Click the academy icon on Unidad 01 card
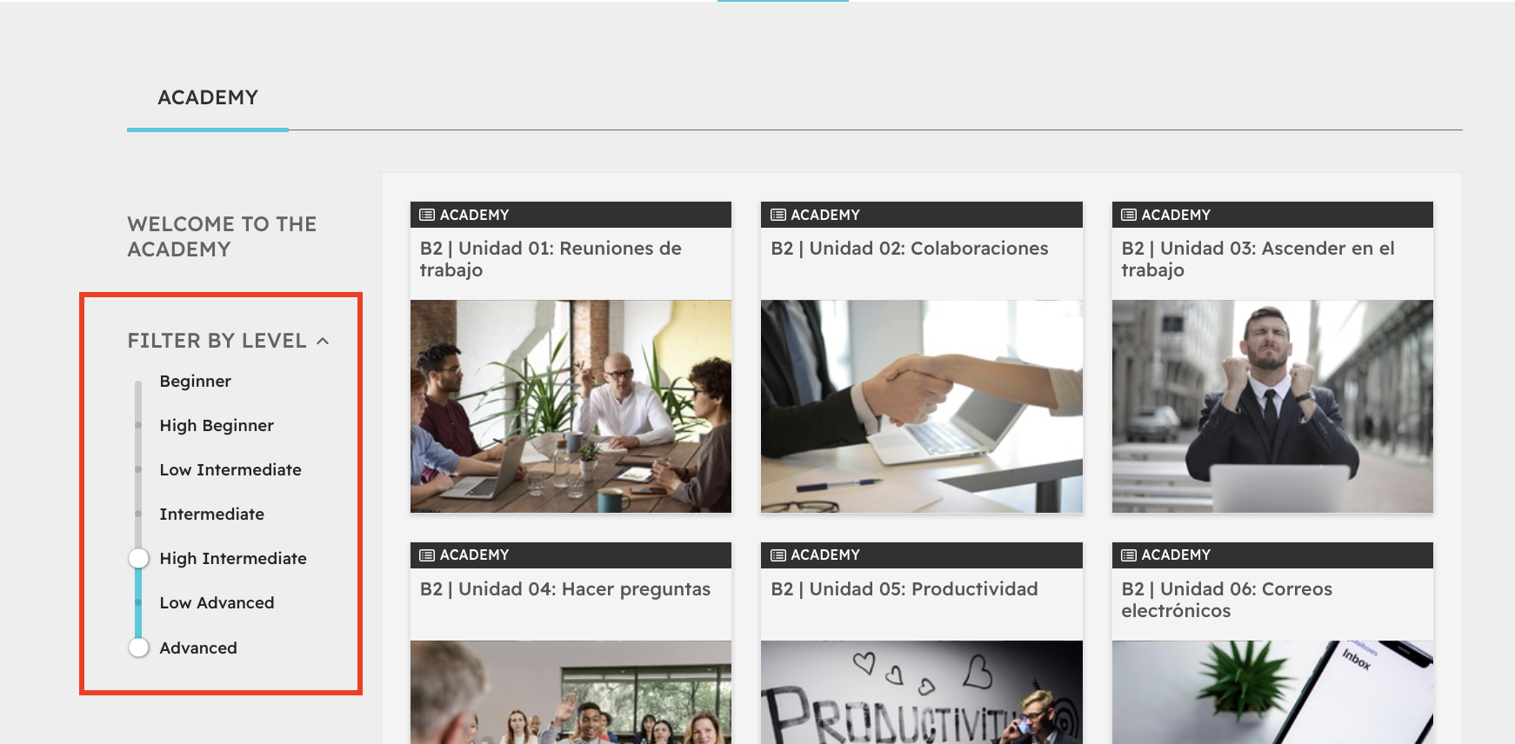 point(427,215)
